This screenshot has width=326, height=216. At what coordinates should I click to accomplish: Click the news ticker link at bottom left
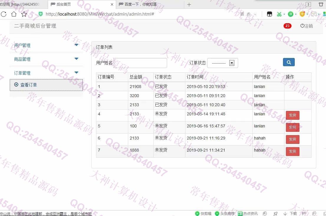[46, 214]
